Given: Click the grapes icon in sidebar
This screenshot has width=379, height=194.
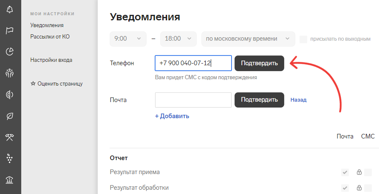Looking at the screenshot, I should (x=9, y=158).
